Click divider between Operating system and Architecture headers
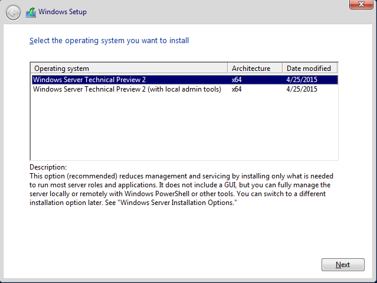 pos(228,68)
